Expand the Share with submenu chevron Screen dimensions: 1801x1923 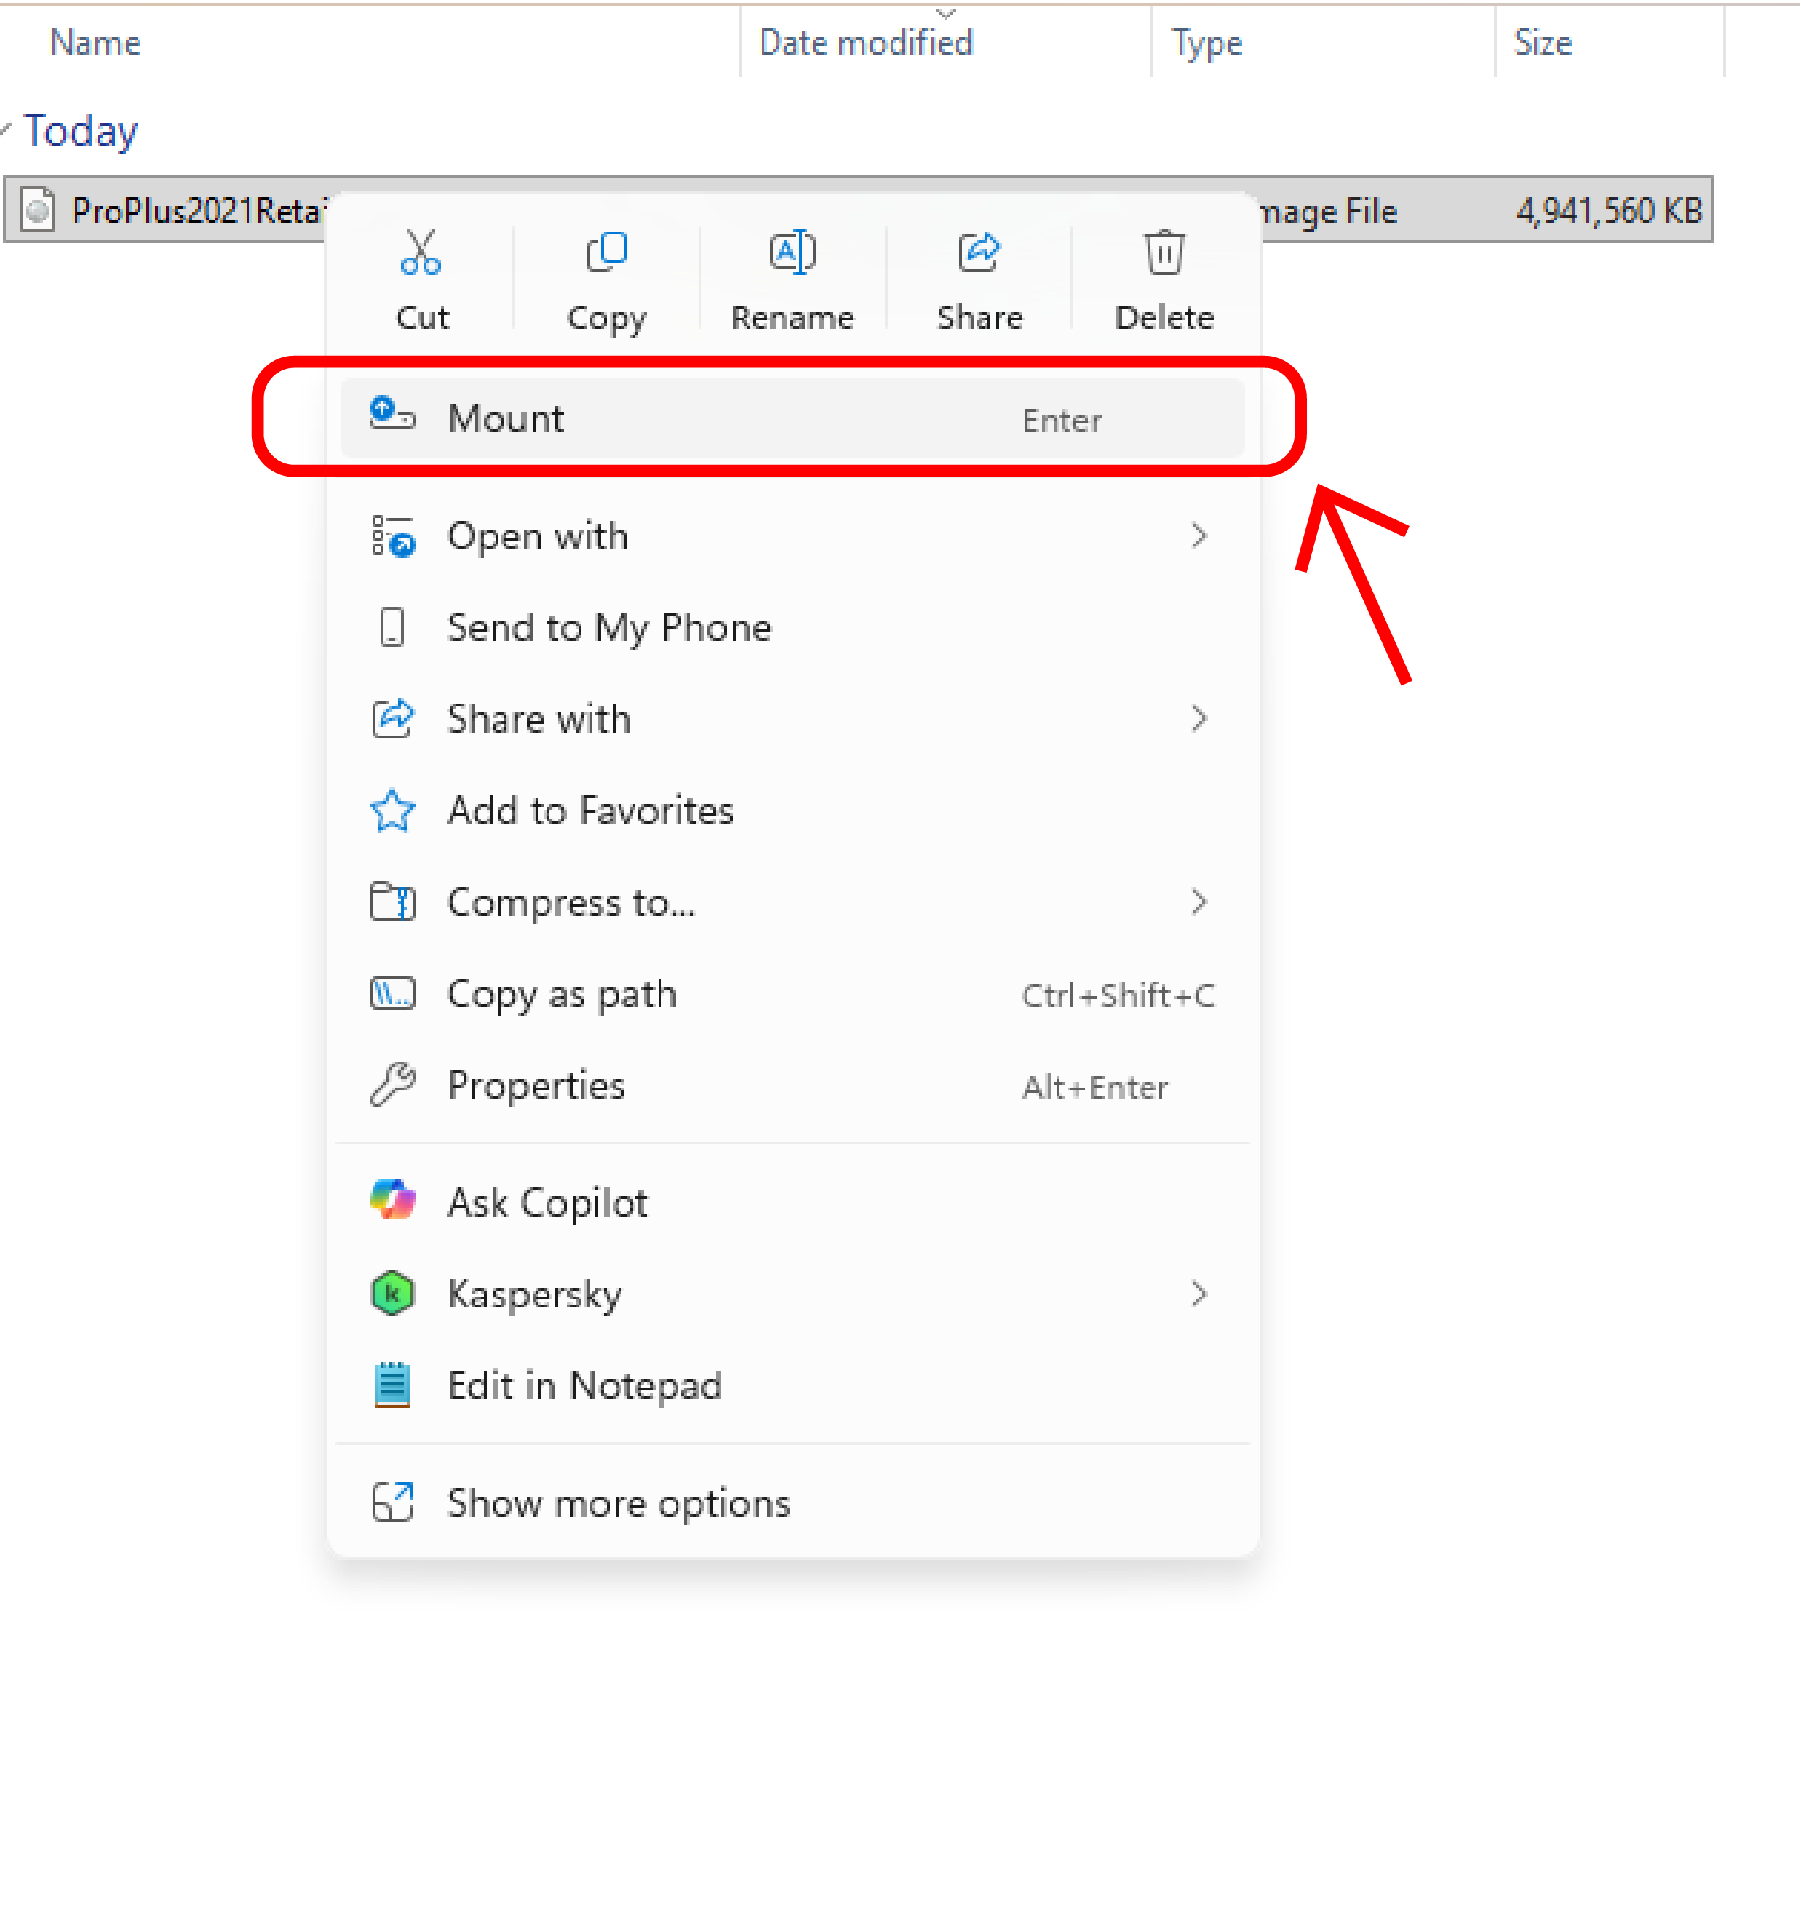tap(1199, 719)
